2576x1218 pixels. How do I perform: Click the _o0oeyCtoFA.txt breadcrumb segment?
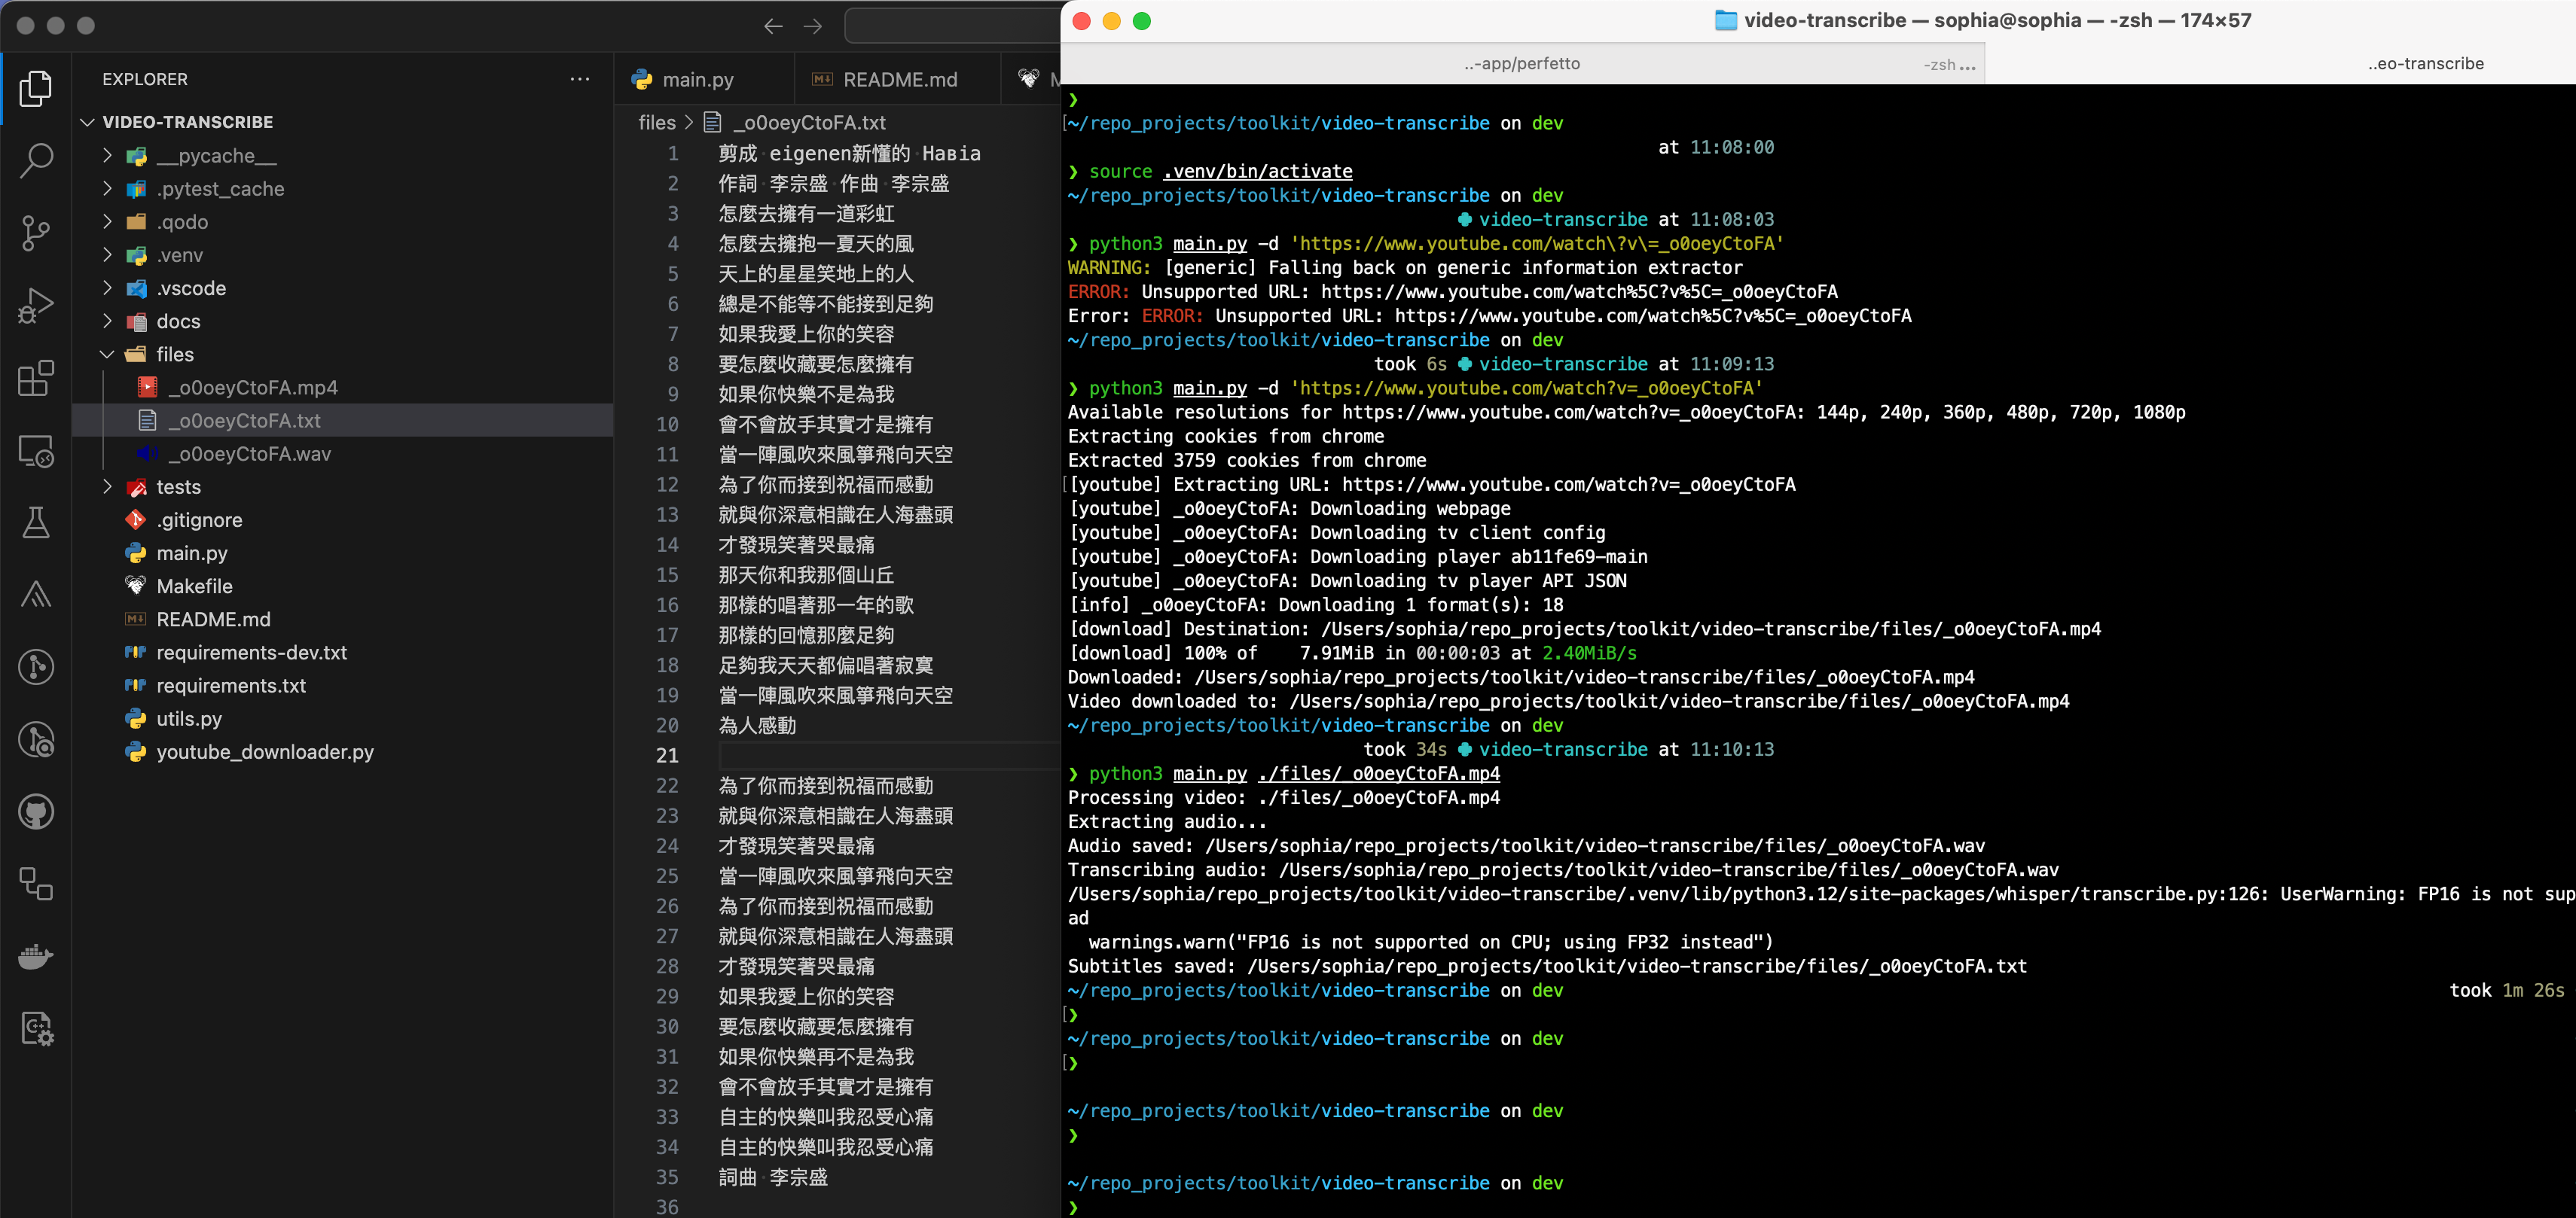pos(809,122)
